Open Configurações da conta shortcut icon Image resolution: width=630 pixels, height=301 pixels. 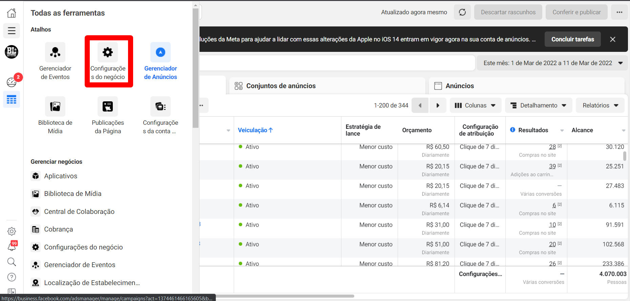point(161,106)
